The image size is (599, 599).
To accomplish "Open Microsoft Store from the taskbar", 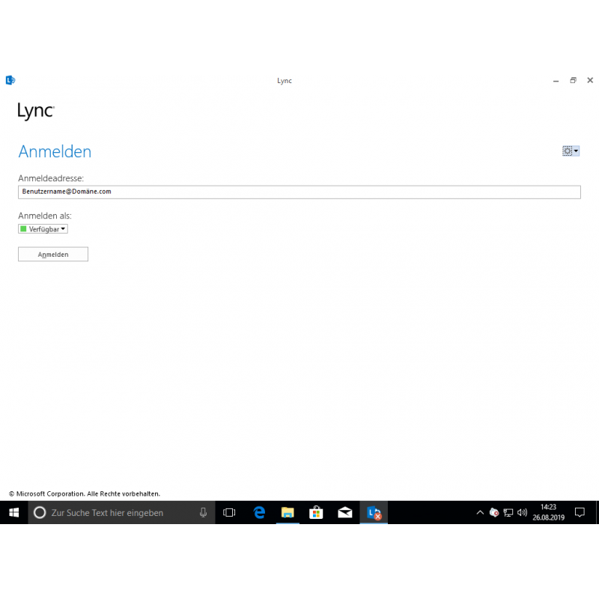I will click(316, 513).
